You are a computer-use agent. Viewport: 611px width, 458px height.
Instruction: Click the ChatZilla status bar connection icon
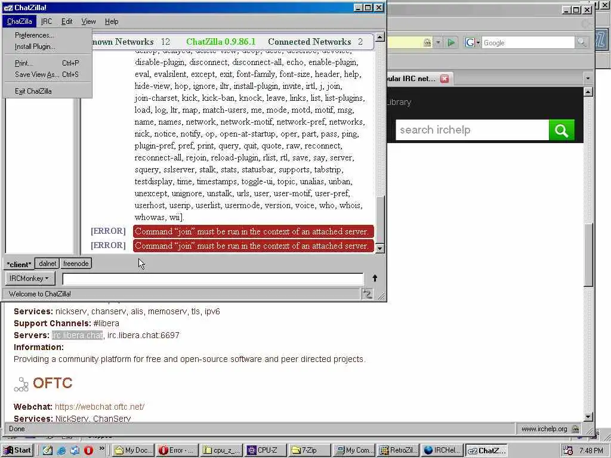[367, 293]
